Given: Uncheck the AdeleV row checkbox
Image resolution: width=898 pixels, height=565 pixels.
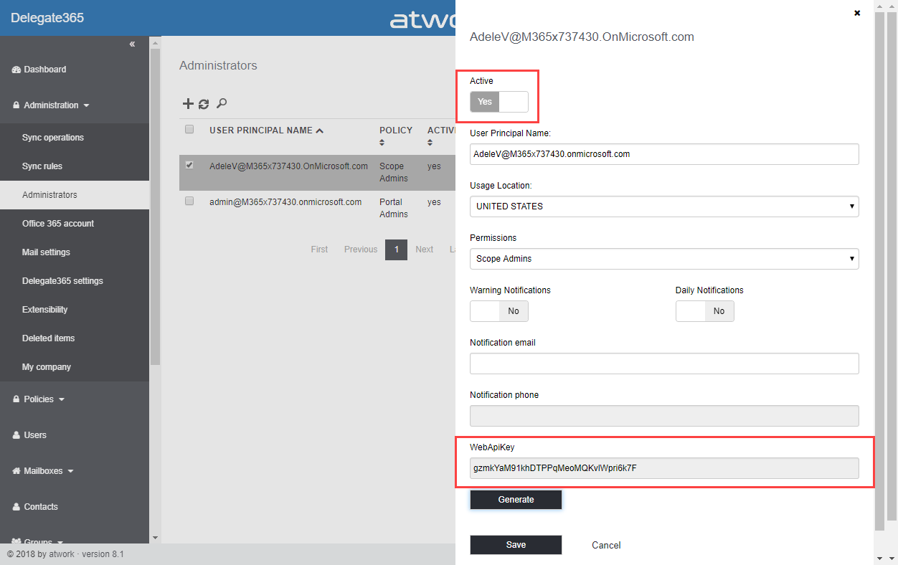Looking at the screenshot, I should [189, 165].
